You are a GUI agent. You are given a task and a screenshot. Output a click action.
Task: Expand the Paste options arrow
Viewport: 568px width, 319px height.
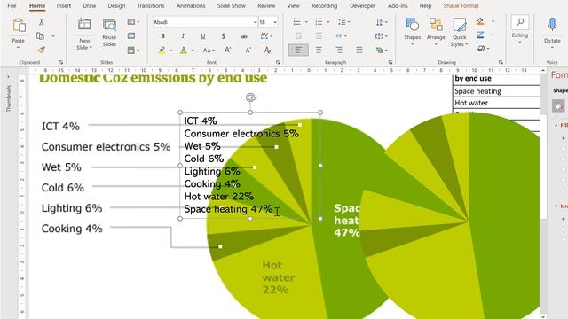click(x=18, y=47)
